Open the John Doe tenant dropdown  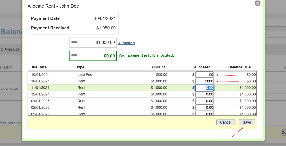tap(12, 49)
